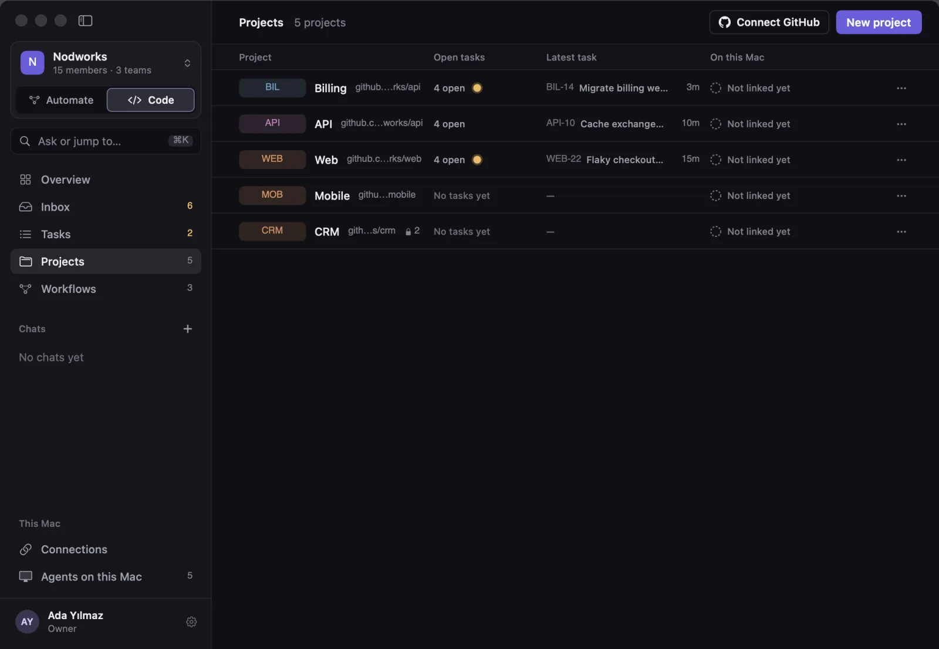Open more options for Billing project
The height and width of the screenshot is (649, 939).
click(x=901, y=88)
